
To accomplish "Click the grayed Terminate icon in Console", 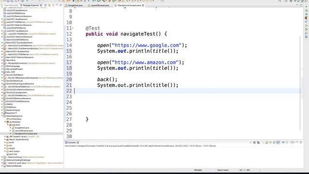I will click(x=251, y=143).
